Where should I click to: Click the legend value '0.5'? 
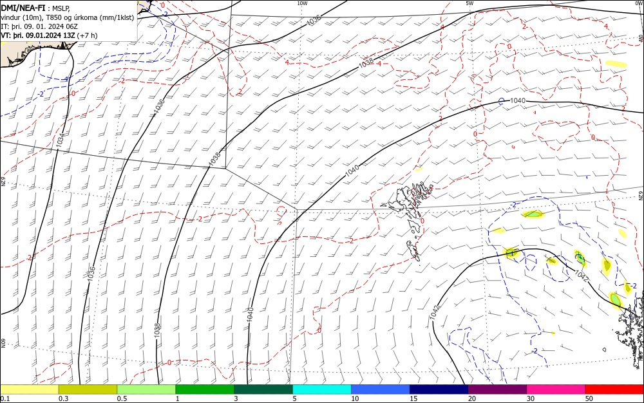(122, 398)
